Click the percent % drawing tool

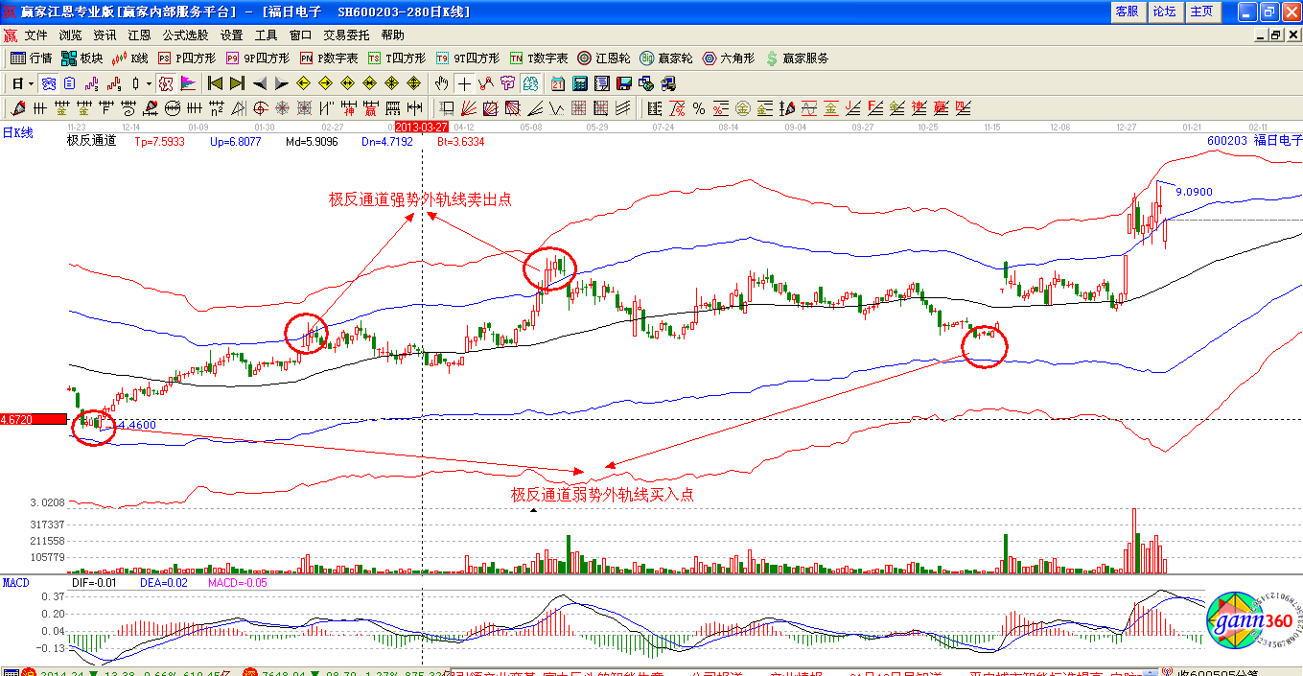tap(699, 108)
